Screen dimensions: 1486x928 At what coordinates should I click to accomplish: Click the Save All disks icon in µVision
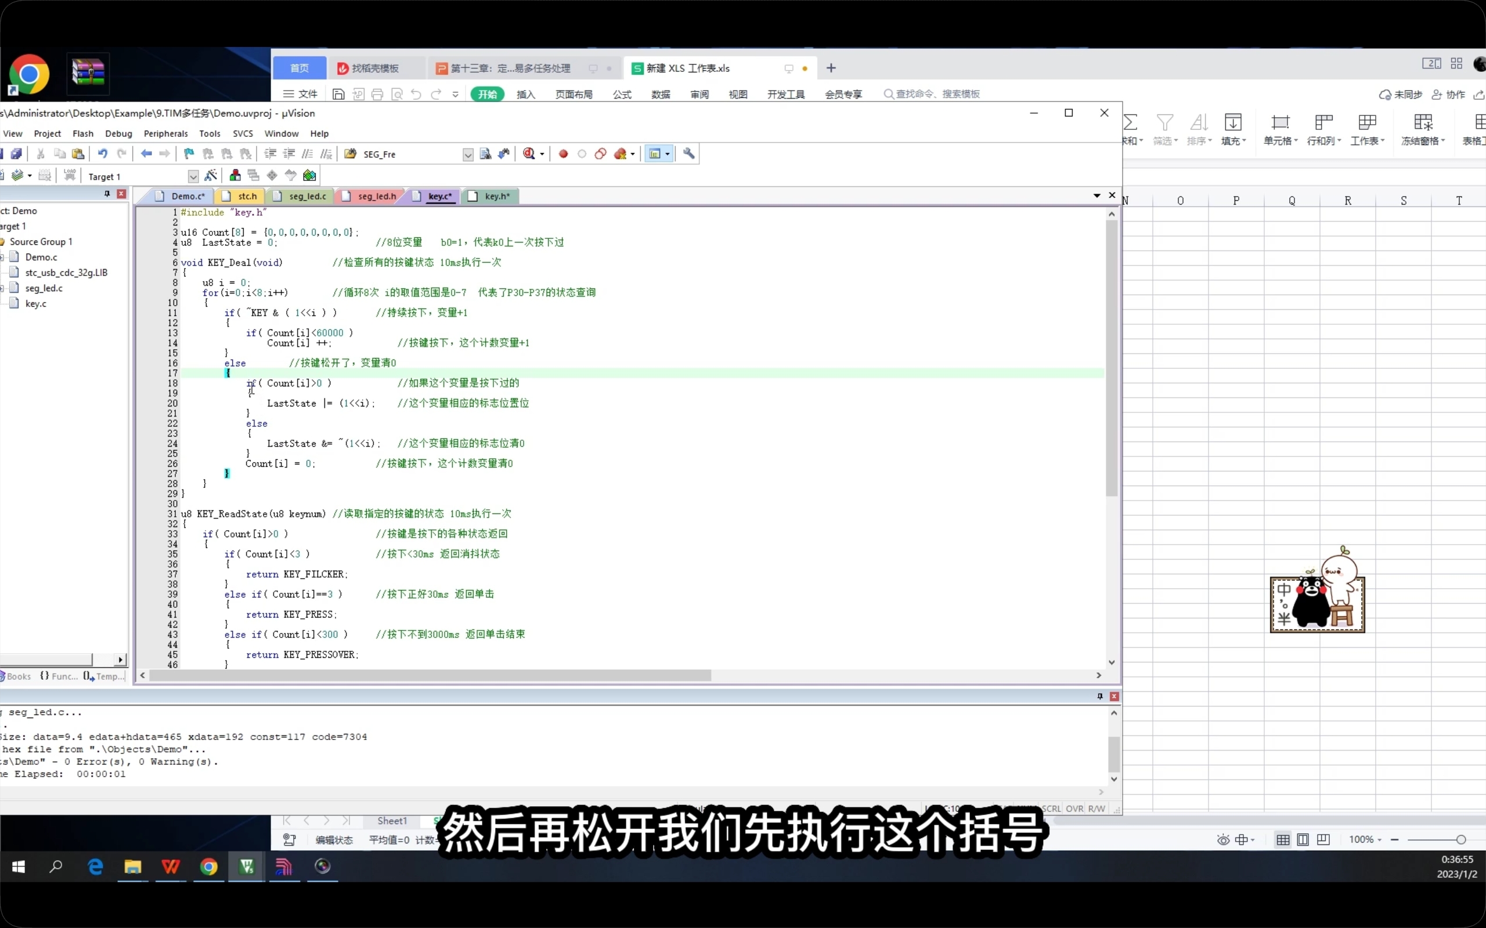17,154
